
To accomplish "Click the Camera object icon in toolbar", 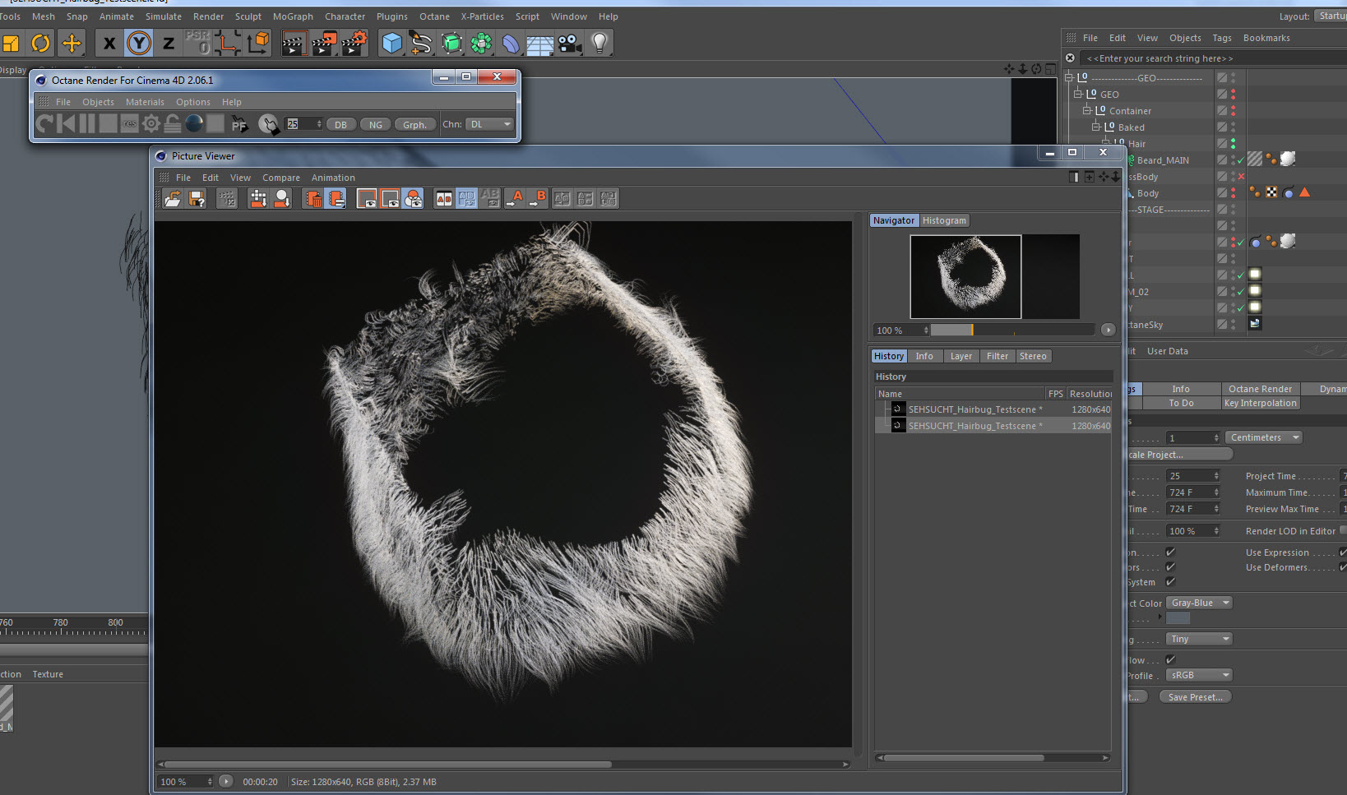I will tap(569, 43).
